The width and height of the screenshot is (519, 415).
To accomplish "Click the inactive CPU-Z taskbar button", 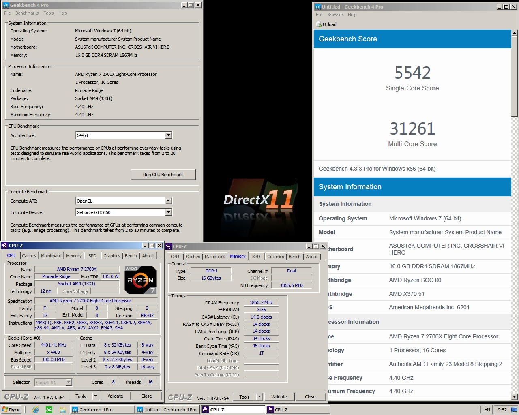I will point(297,410).
